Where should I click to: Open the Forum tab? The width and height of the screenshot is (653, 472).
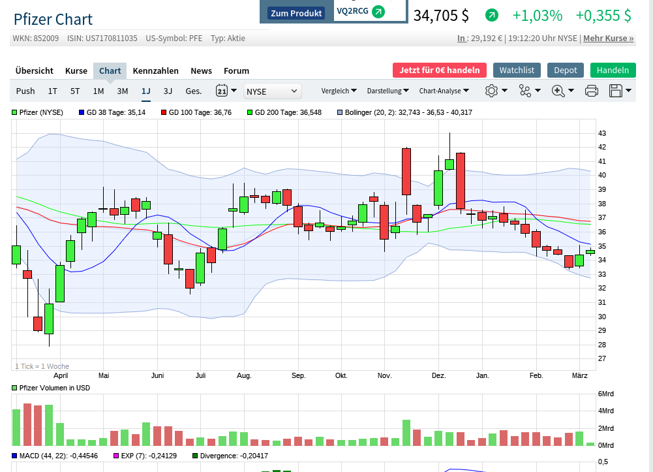click(x=237, y=71)
